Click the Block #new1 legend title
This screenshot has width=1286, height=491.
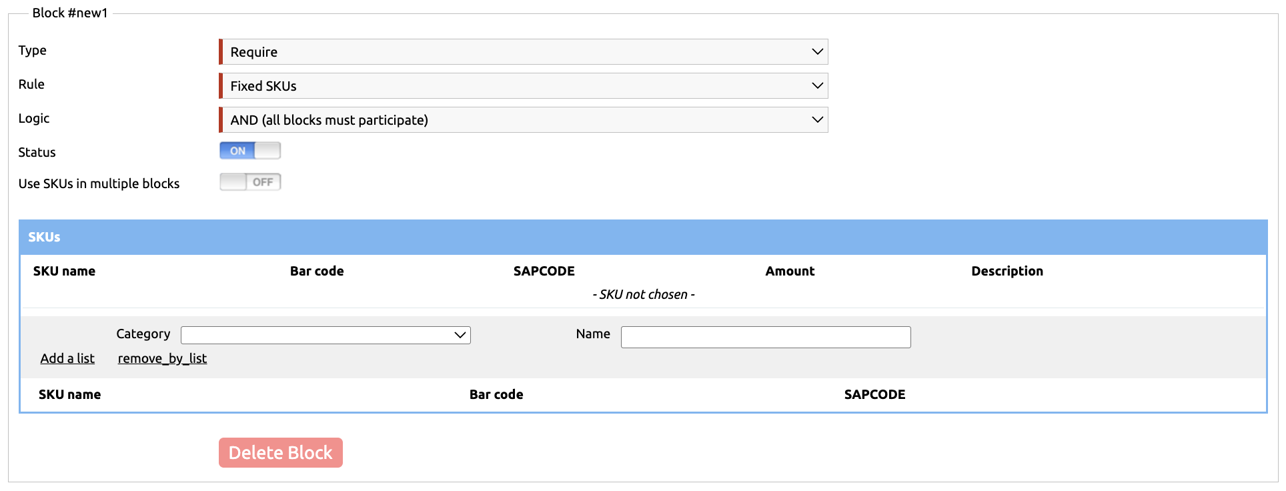[x=70, y=13]
